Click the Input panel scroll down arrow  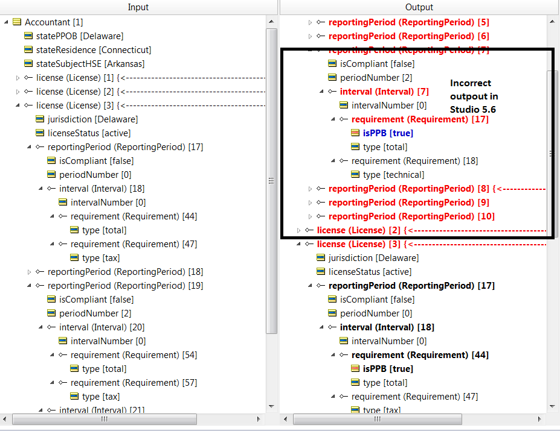click(271, 406)
